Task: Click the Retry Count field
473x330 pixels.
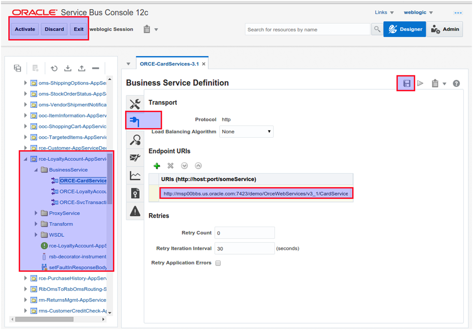Action: click(x=244, y=233)
